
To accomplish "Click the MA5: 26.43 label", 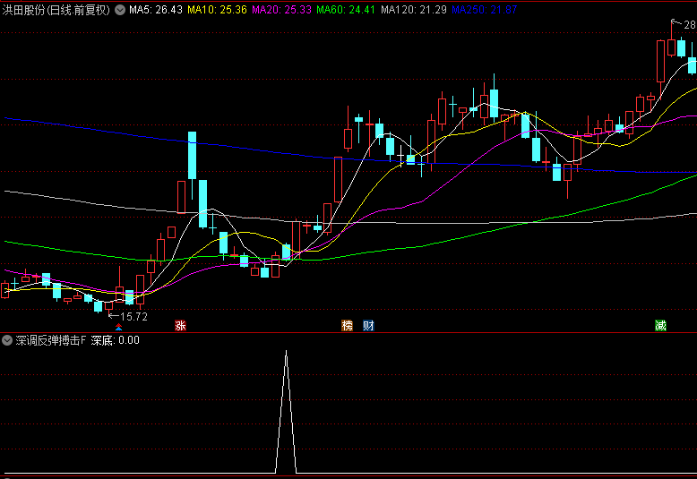I will [x=156, y=10].
